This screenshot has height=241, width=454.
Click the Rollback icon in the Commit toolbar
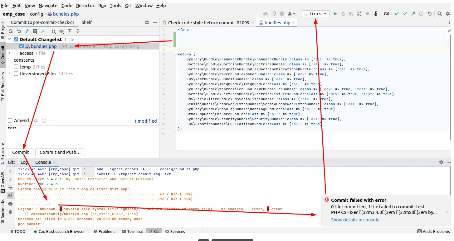pyautogui.click(x=19, y=31)
